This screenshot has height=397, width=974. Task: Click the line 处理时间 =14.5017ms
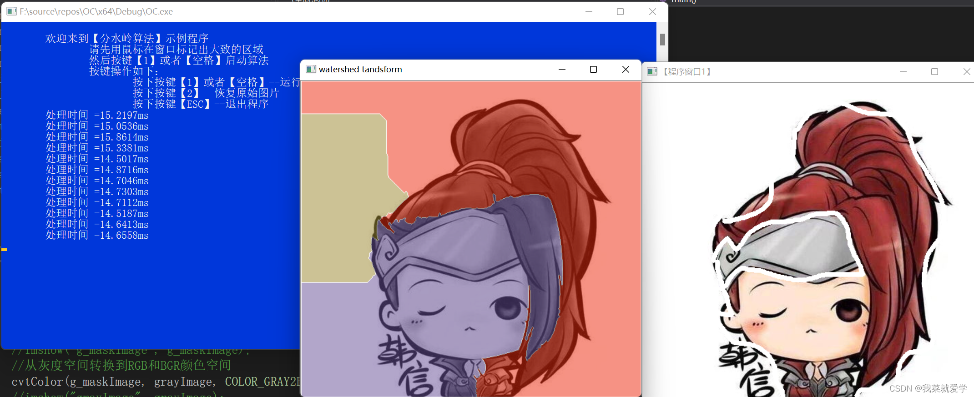click(97, 159)
